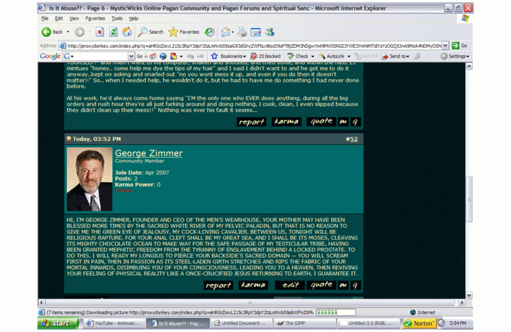
Task: Click the Google toolbar search box
Action: pos(98,56)
